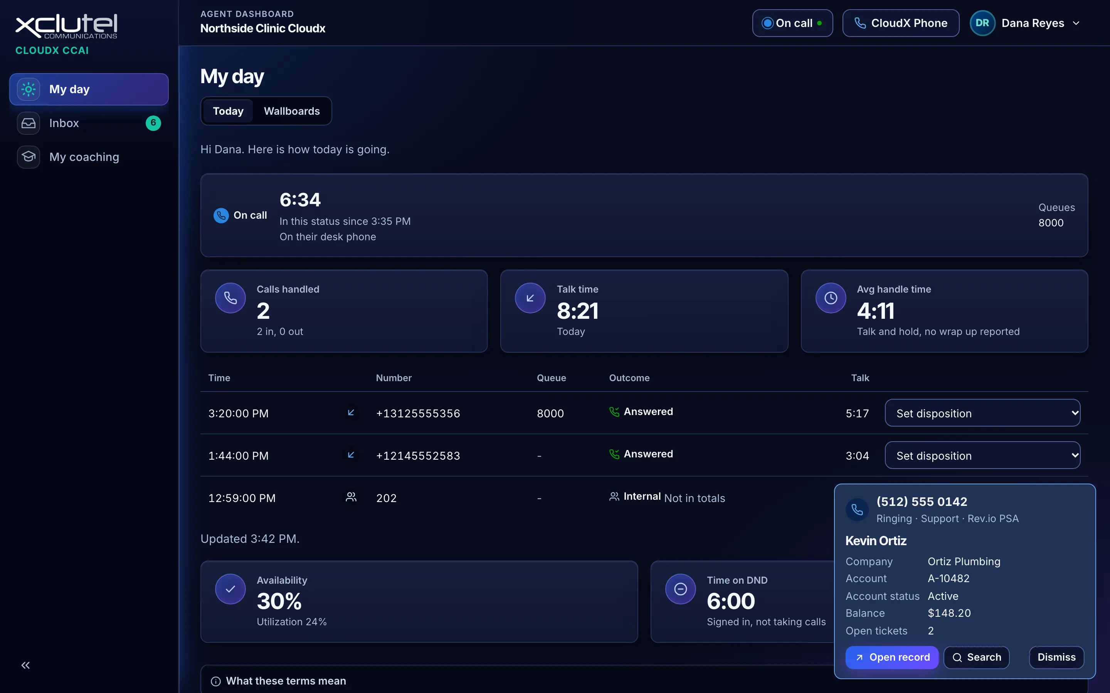
Task: Click the Internal outcome label
Action: pos(642,496)
